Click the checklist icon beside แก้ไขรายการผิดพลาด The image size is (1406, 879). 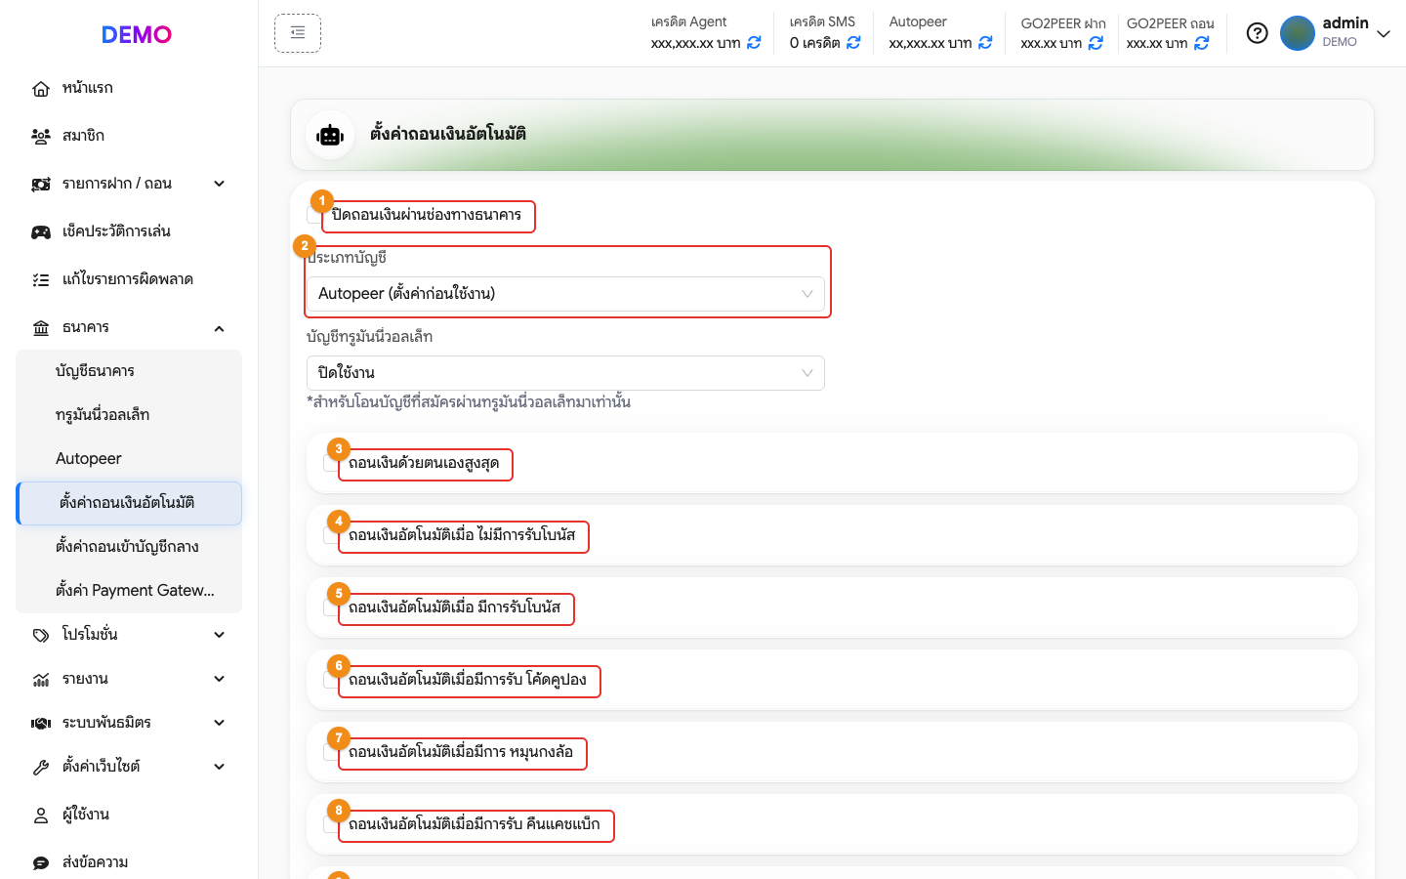click(x=41, y=280)
